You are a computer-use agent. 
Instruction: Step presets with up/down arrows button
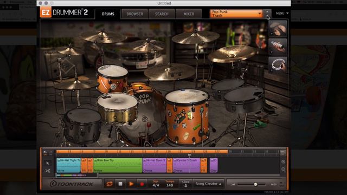click(x=267, y=14)
